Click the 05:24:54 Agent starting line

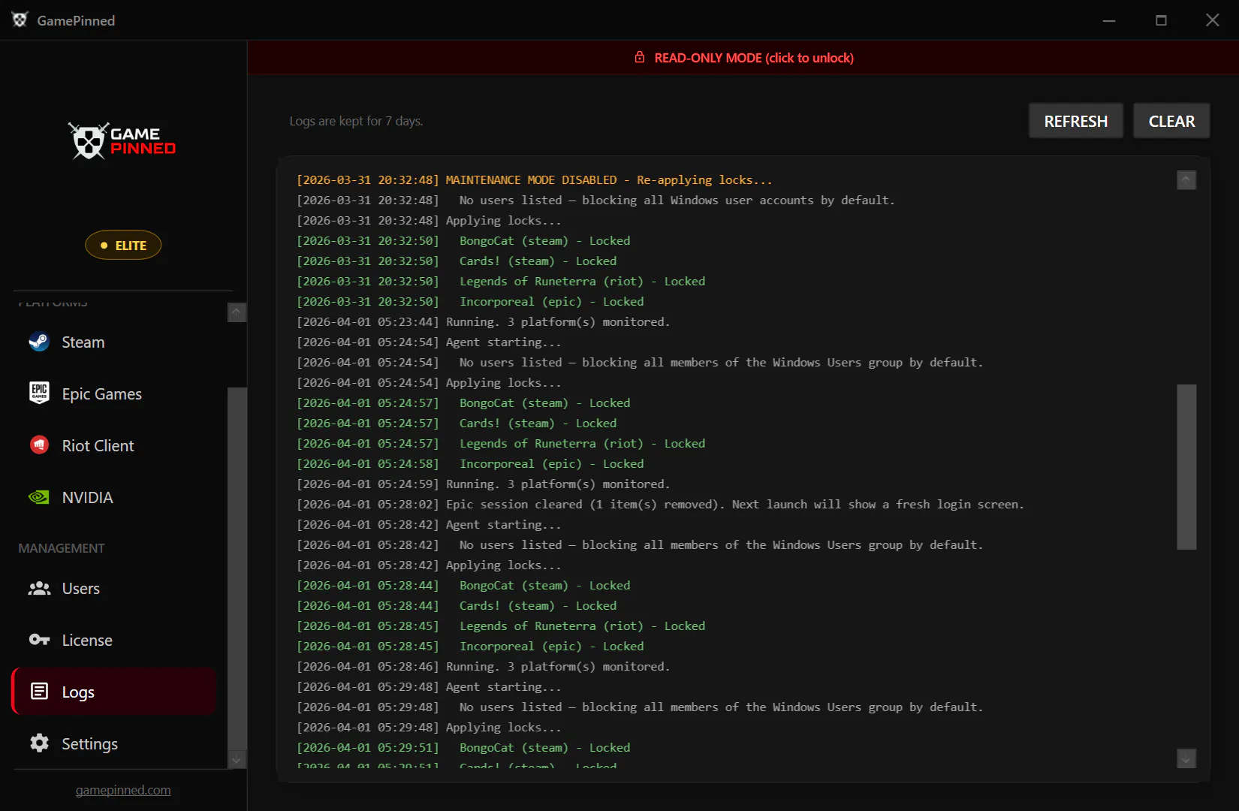coord(429,342)
